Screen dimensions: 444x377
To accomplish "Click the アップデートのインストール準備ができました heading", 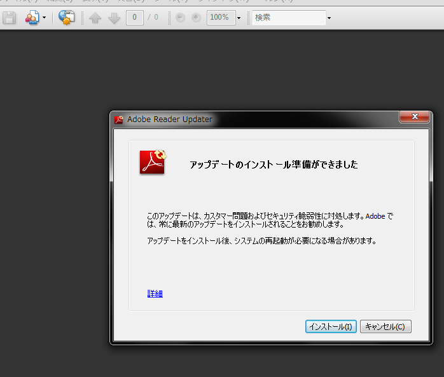I will 274,165.
